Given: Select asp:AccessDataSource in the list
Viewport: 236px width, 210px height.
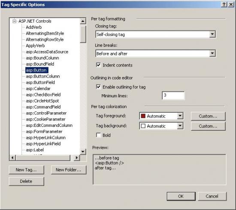Looking at the screenshot, I should (x=47, y=52).
